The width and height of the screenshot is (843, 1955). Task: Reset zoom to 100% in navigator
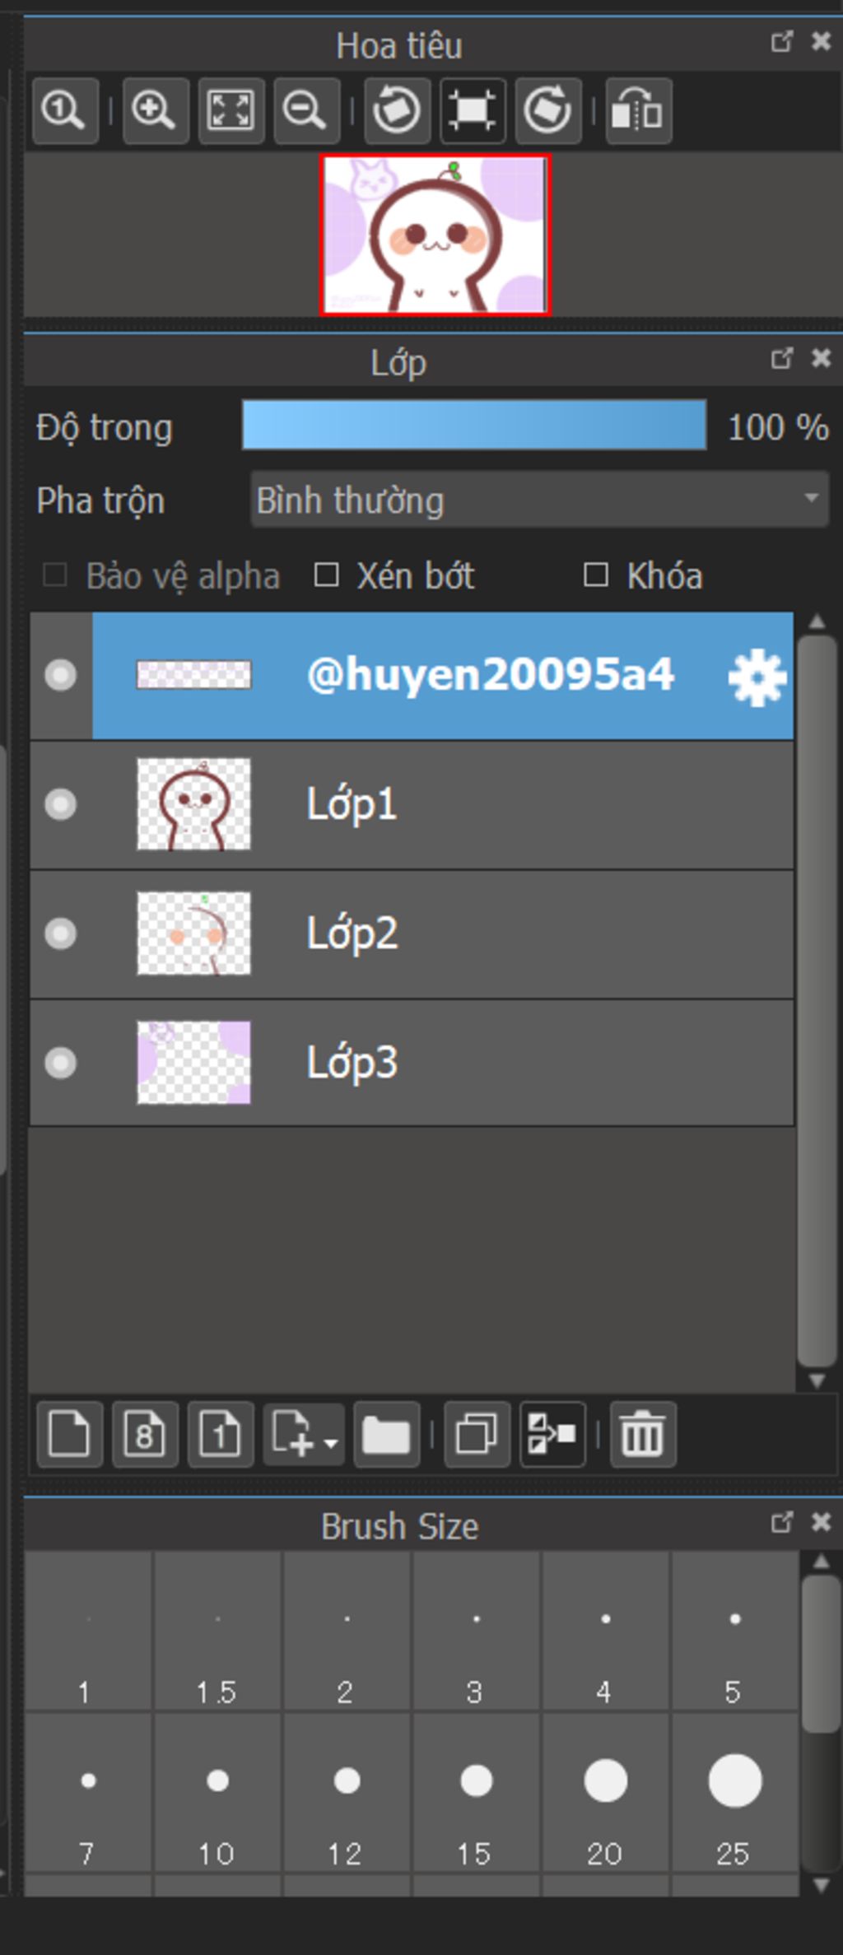coord(65,111)
